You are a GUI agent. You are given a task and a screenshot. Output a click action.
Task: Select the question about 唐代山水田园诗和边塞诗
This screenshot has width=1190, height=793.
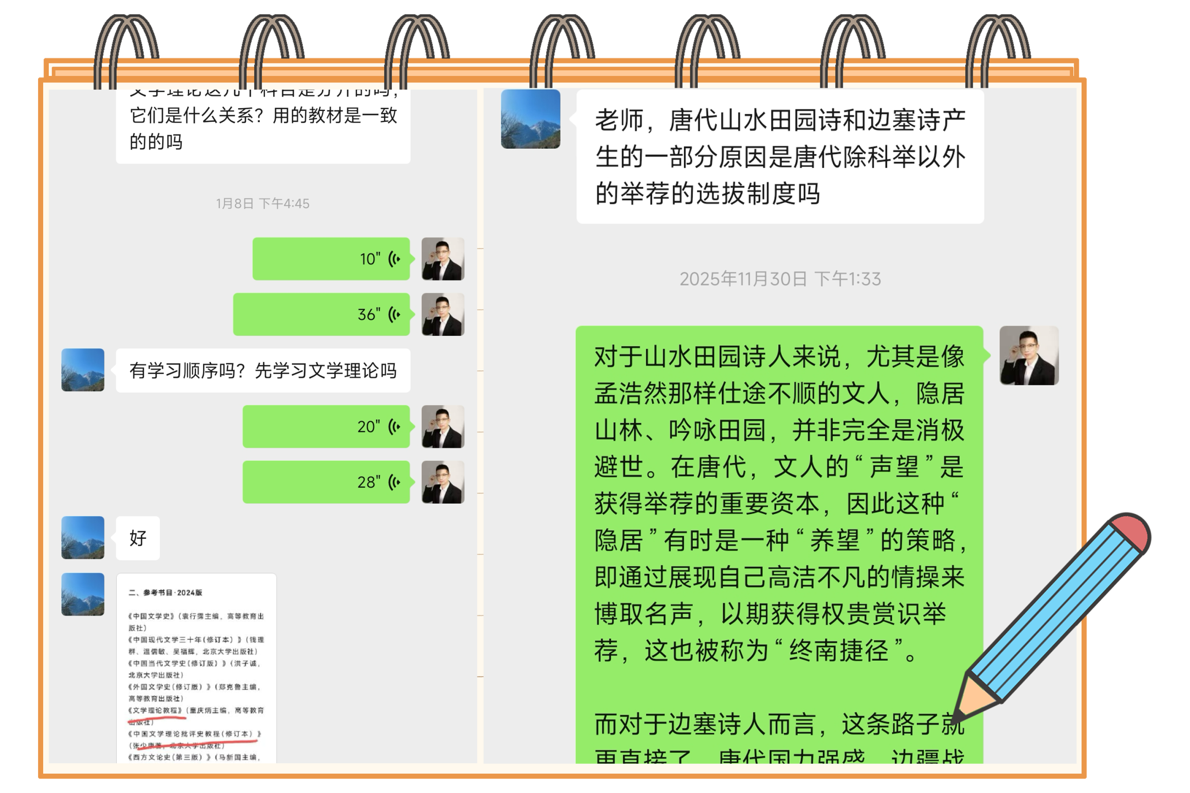pyautogui.click(x=780, y=156)
